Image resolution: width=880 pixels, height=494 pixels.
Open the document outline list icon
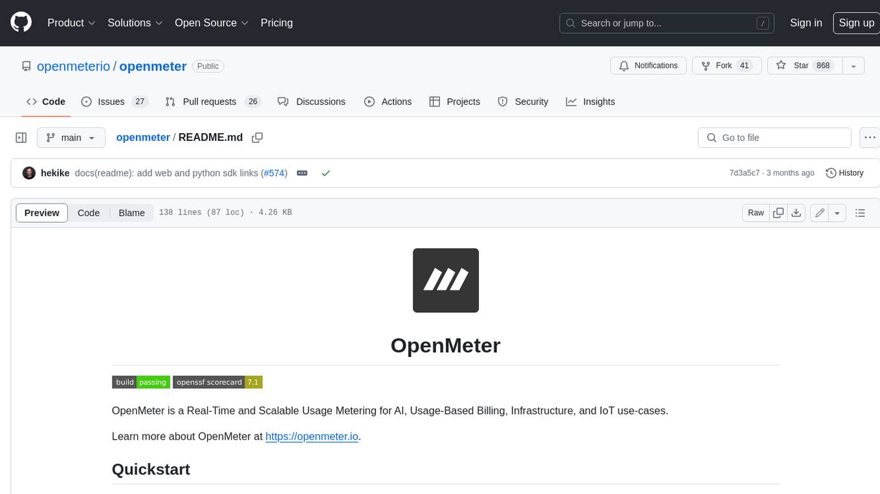[860, 213]
